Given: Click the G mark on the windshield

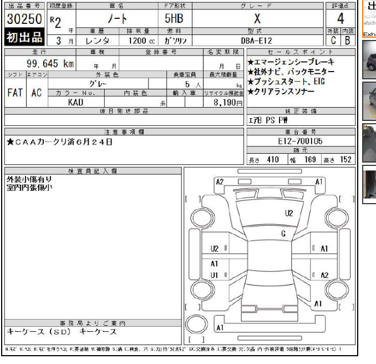Looking at the screenshot, I should coord(283,234).
